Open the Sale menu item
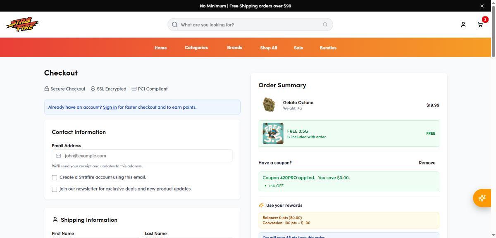496x238 pixels. [298, 48]
